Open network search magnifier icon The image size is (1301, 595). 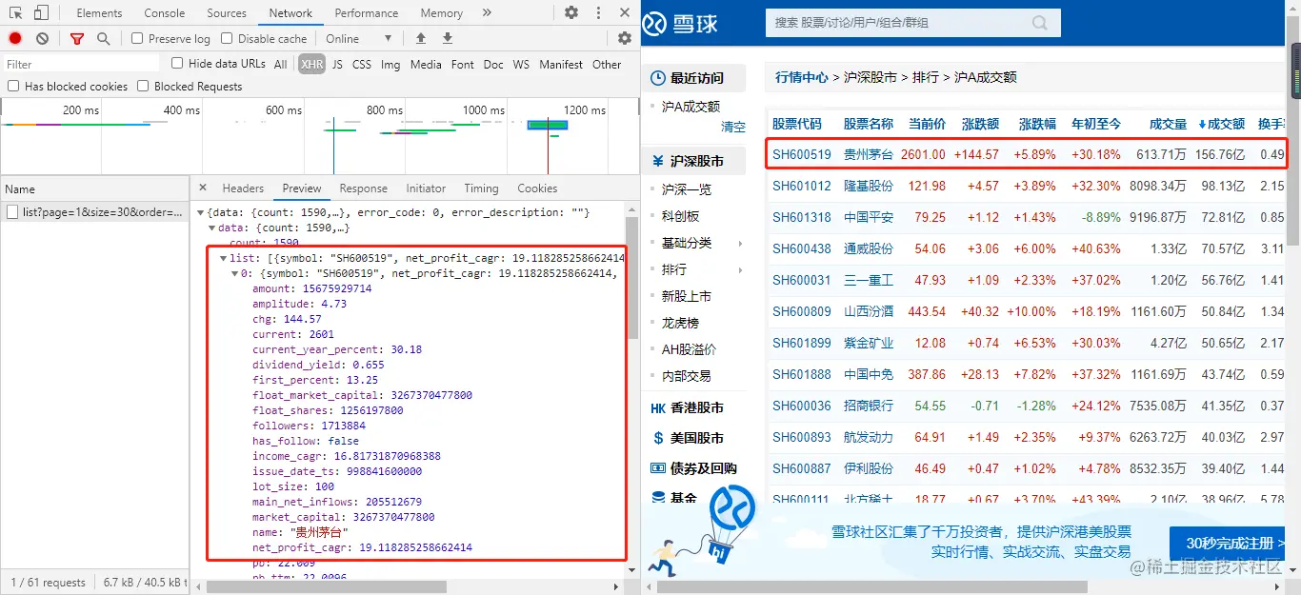tap(103, 38)
